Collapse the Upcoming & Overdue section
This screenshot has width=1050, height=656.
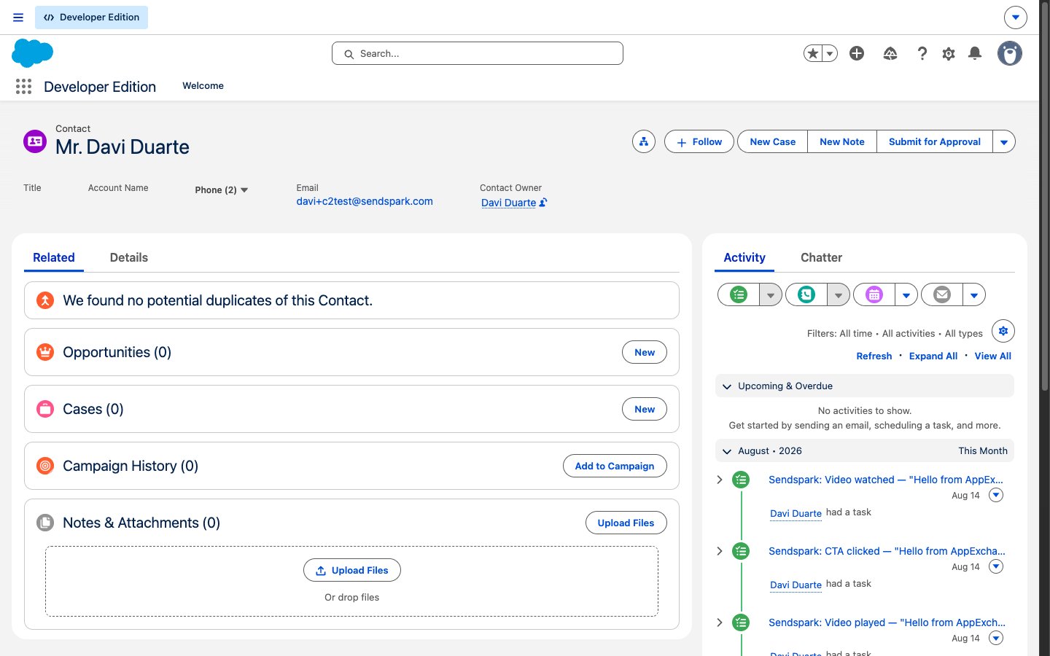727,386
